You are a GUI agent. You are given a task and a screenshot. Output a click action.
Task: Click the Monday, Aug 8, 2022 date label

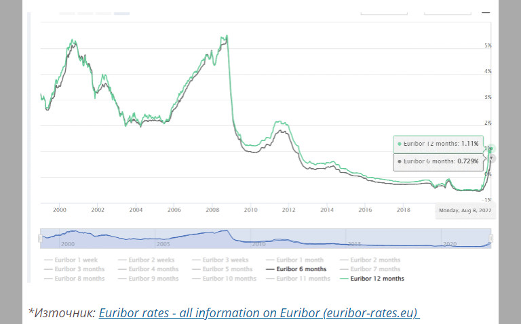(x=465, y=211)
